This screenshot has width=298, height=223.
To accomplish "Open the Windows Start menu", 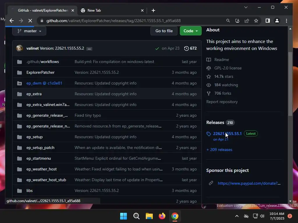I will [x=123, y=216].
